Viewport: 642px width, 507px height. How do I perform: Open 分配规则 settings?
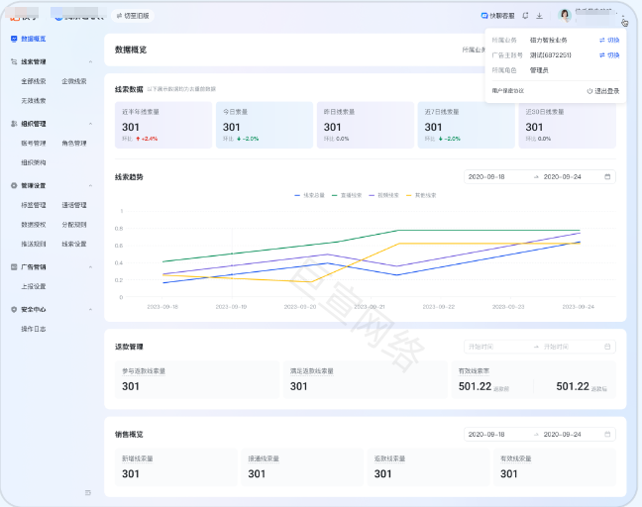(74, 225)
